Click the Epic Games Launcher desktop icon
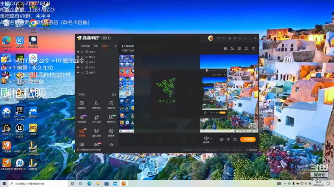 (20, 113)
